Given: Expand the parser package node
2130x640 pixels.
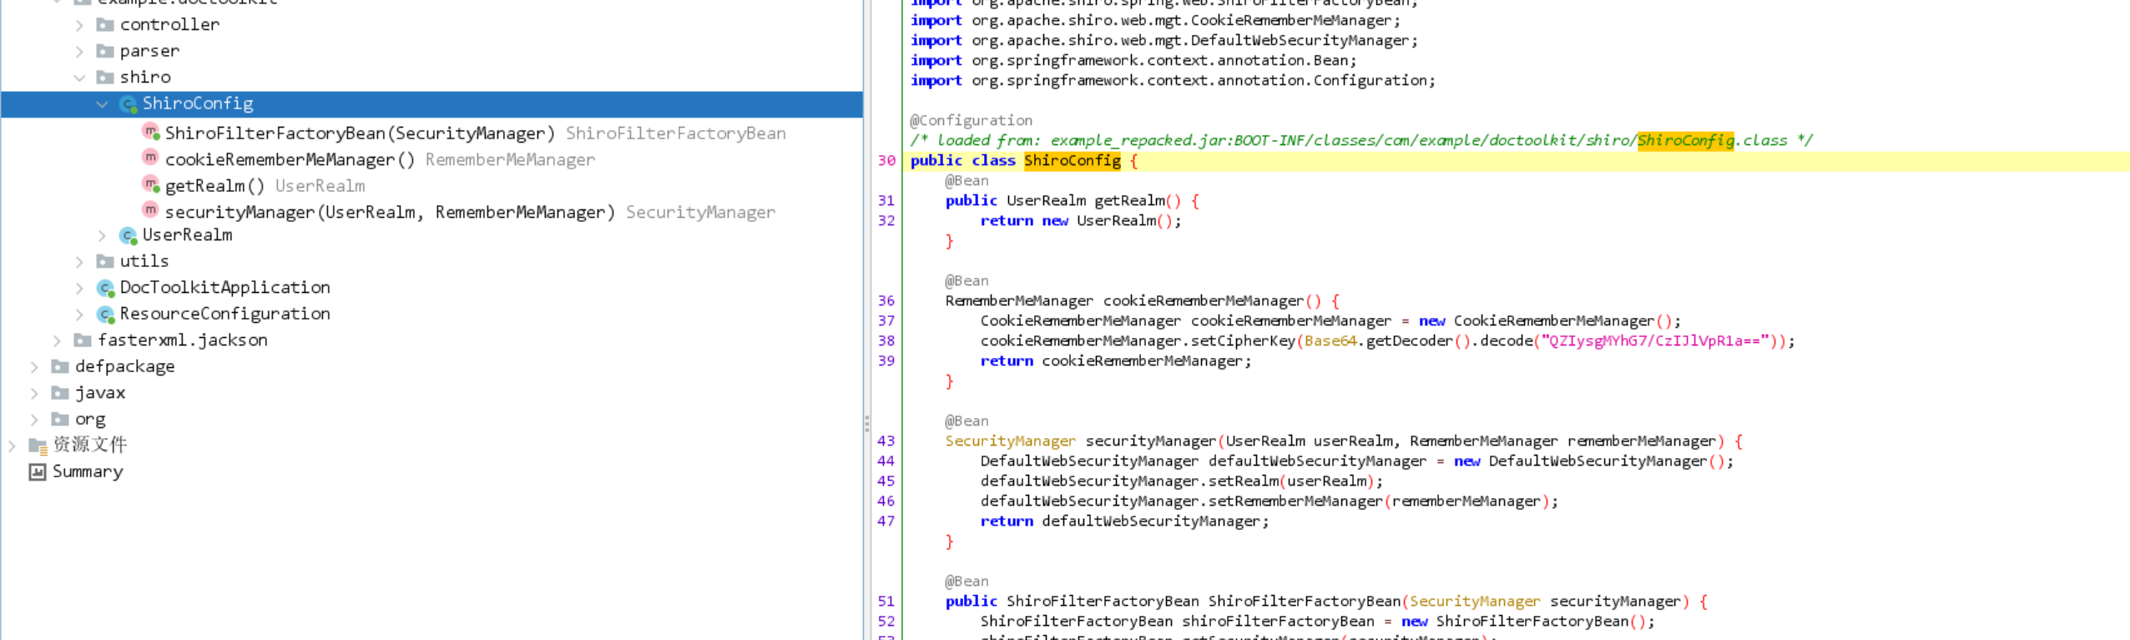Looking at the screenshot, I should point(79,52).
